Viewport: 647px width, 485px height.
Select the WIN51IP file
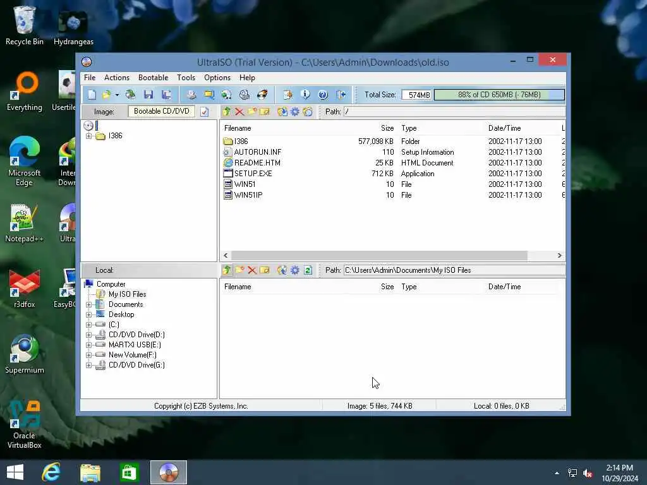pos(248,195)
